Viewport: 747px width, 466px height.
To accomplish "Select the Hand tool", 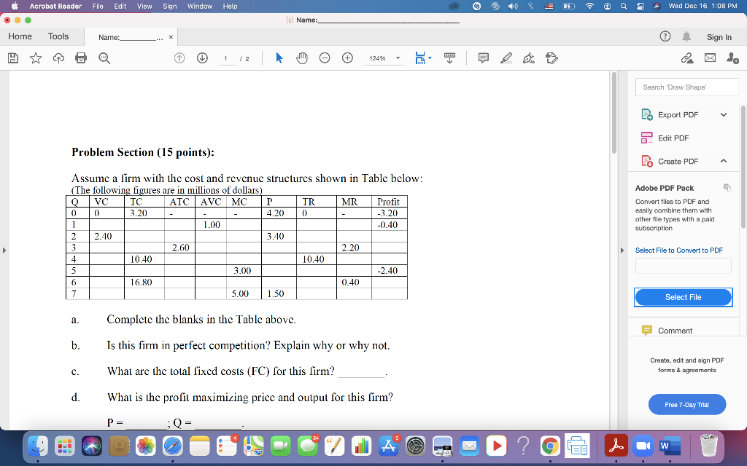I will 301,57.
